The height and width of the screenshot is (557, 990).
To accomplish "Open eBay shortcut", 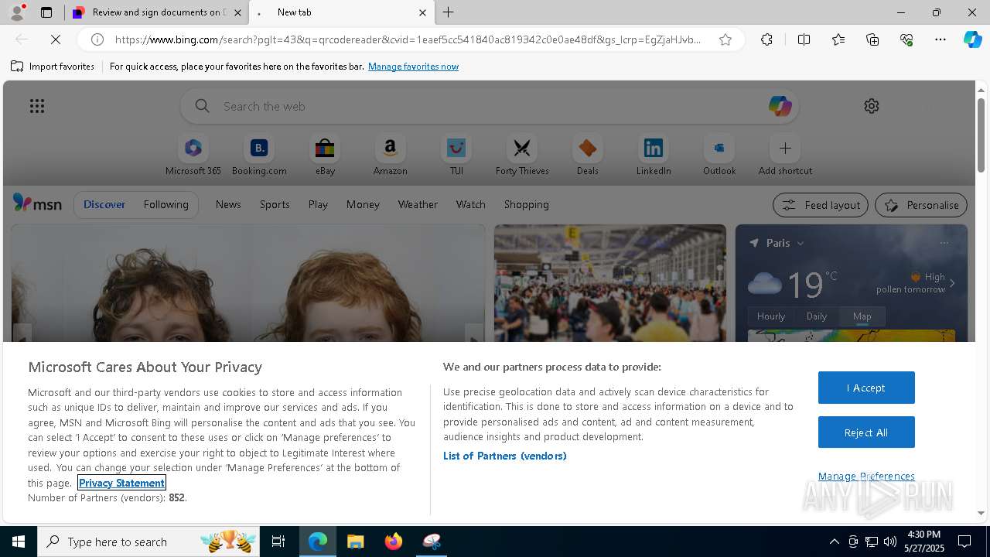I will [x=325, y=155].
